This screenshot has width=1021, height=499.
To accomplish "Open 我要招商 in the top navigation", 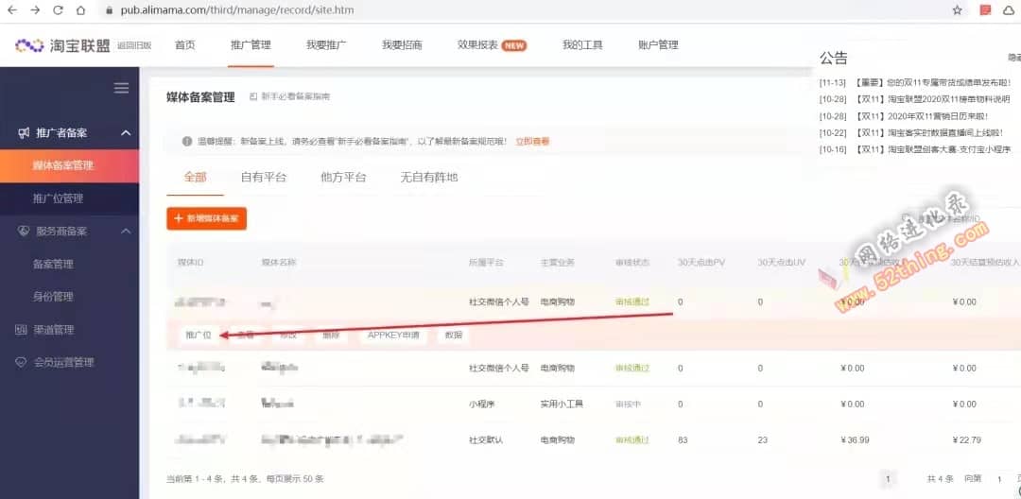I will 402,45.
